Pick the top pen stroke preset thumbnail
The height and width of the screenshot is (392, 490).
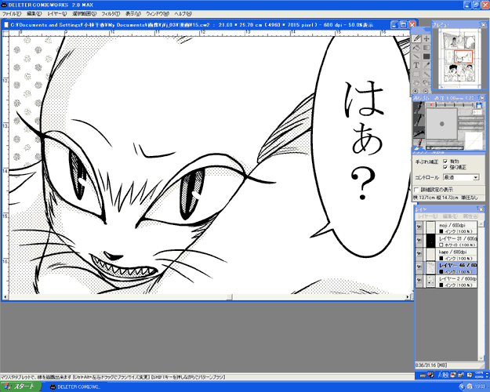[x=419, y=108]
